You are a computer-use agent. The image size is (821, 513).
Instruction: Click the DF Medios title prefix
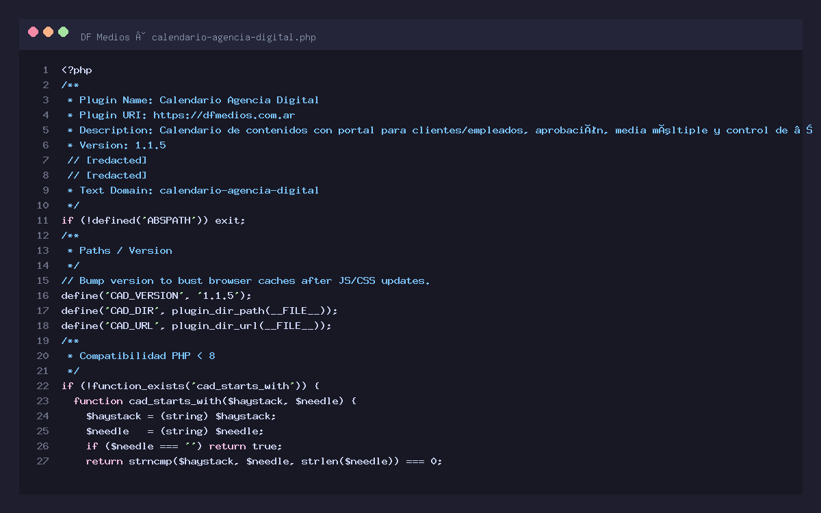coord(105,37)
